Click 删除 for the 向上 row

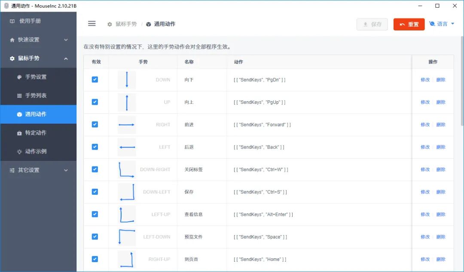[441, 102]
